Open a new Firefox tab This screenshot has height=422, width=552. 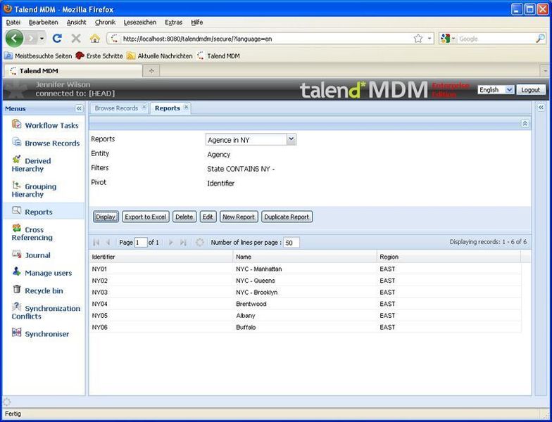pos(151,71)
